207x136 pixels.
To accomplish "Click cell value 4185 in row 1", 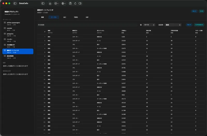I will pyautogui.click(x=123, y=37).
